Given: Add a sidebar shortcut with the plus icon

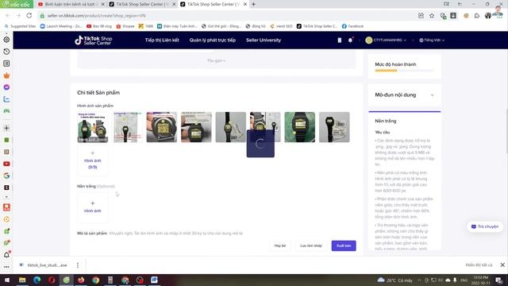Looking at the screenshot, I should pos(6,128).
